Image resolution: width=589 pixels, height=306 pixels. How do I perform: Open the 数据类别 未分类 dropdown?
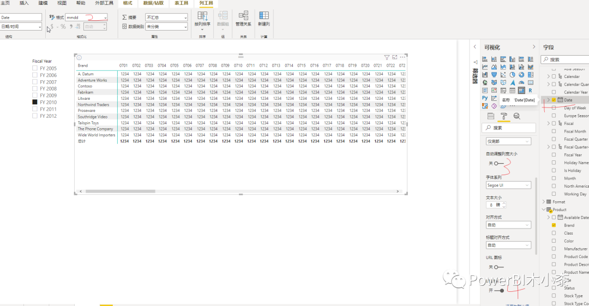[x=166, y=27]
